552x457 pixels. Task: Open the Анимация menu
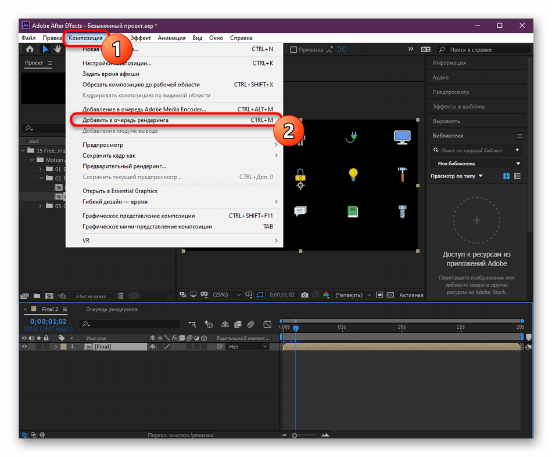coord(171,38)
